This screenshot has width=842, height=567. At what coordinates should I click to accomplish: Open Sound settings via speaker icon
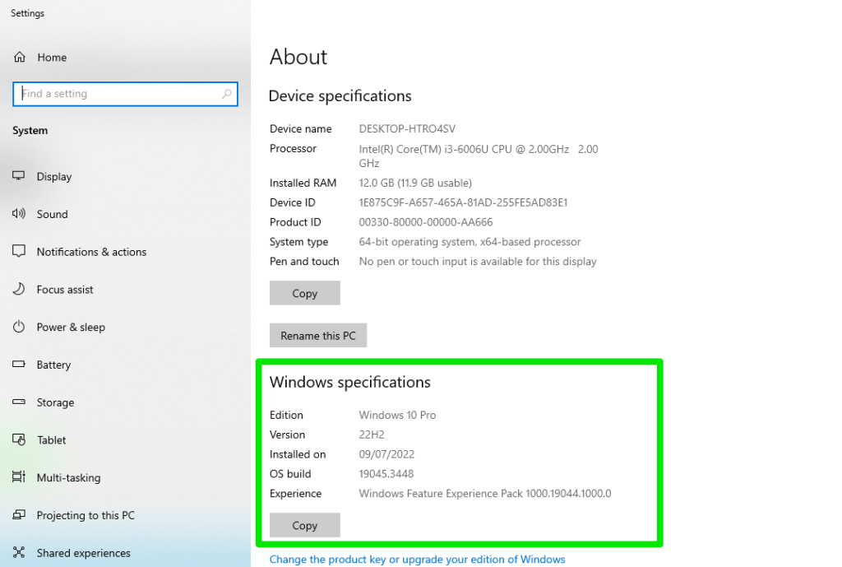click(20, 214)
